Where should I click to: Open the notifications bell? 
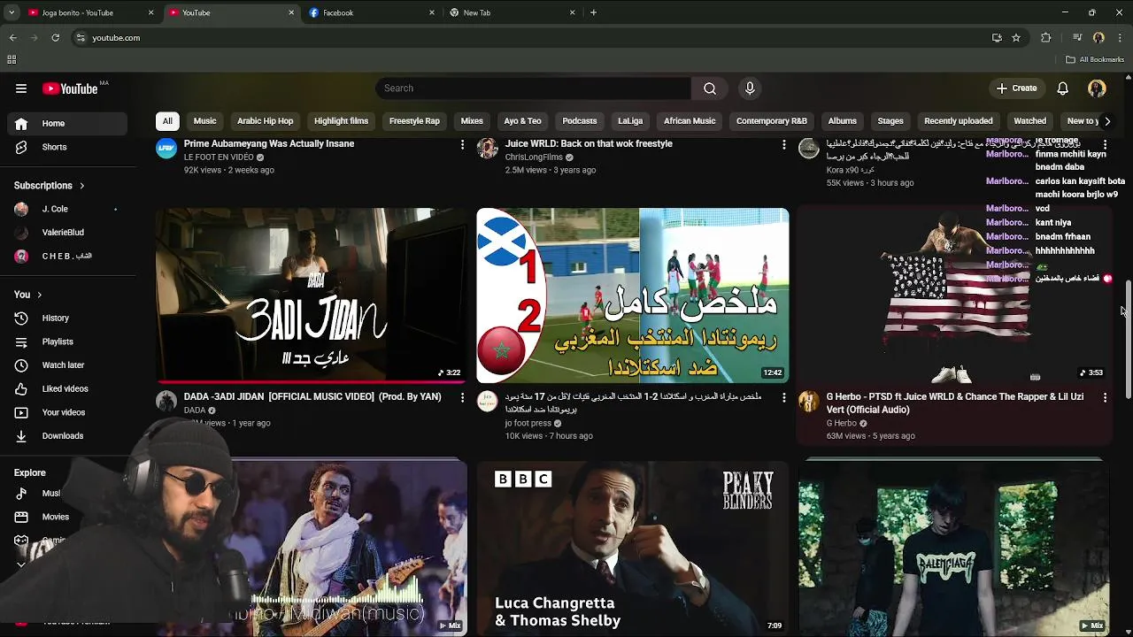pyautogui.click(x=1063, y=88)
